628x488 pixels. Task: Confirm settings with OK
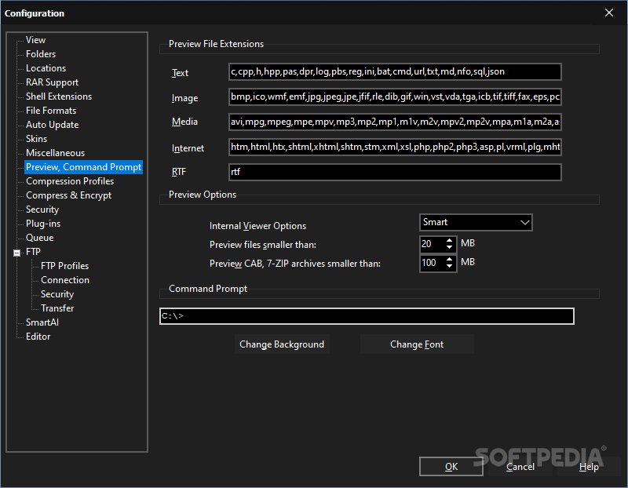pyautogui.click(x=451, y=467)
